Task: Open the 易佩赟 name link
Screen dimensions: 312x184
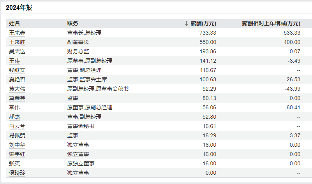Action: [17, 135]
